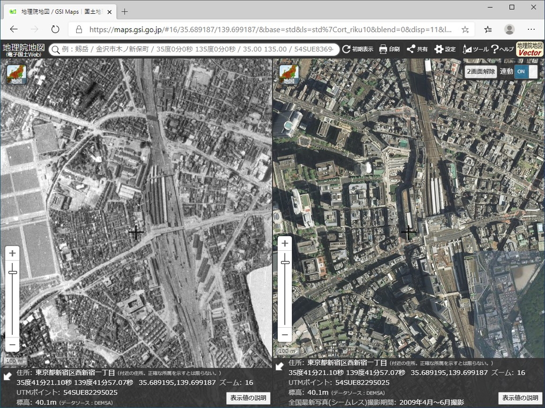Open a new browser tab

(125, 12)
